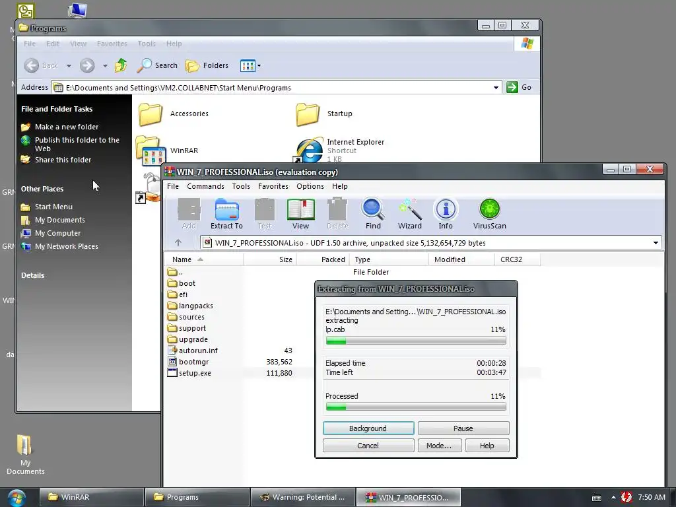Open the View toolbar icon in WinRAR
This screenshot has width=676, height=507.
pyautogui.click(x=300, y=213)
